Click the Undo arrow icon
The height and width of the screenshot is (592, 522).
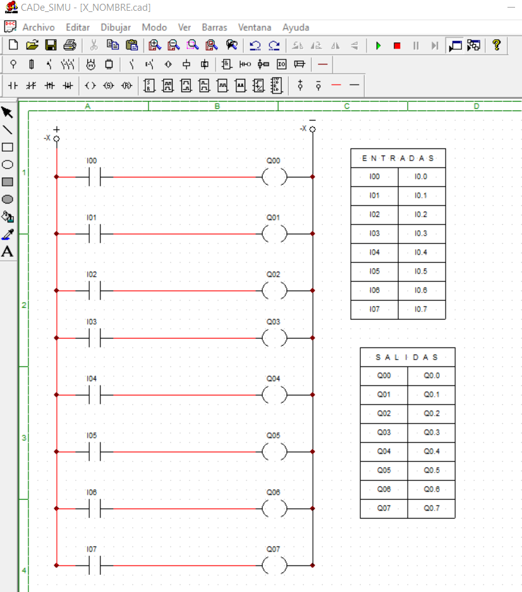click(255, 45)
